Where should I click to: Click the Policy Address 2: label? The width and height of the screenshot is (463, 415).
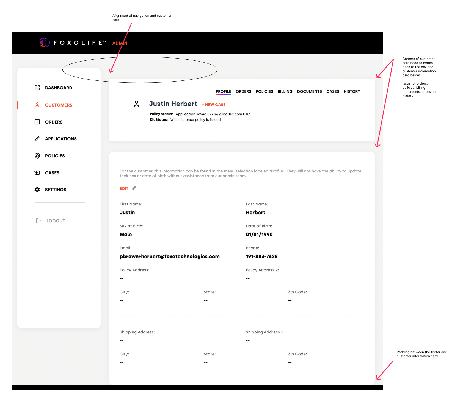coord(262,270)
